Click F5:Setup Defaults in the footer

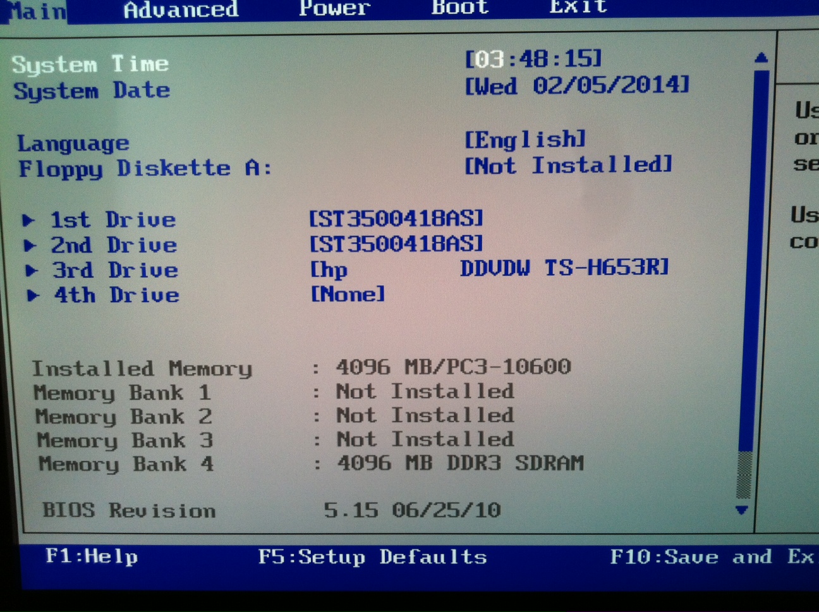[372, 557]
